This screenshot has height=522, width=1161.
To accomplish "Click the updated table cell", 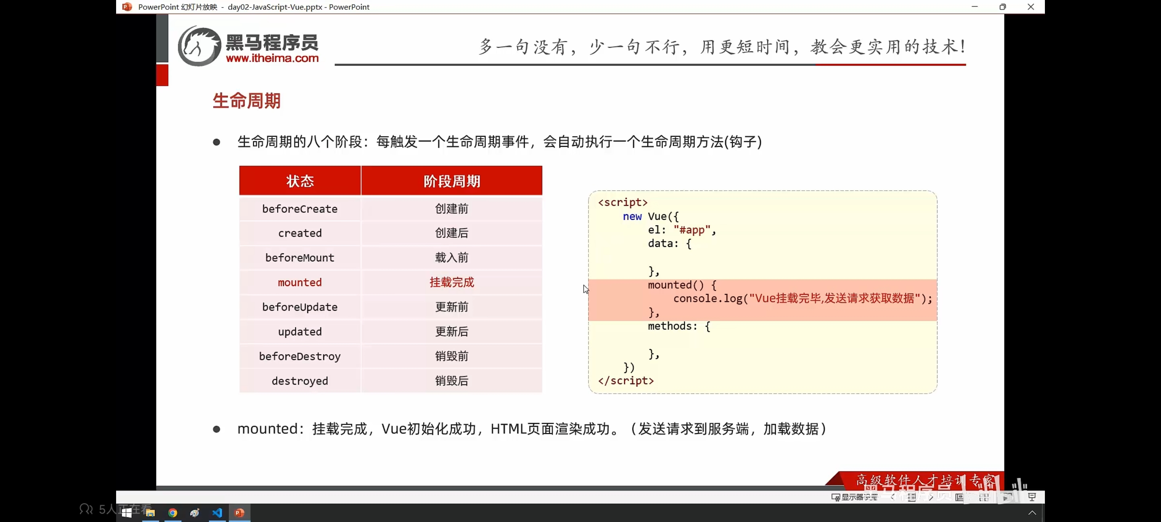I will point(300,331).
